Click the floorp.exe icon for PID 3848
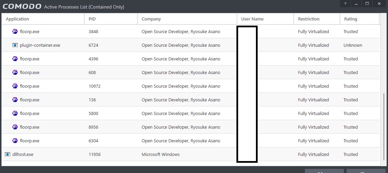Image resolution: width=388 pixels, height=173 pixels. 15,31
